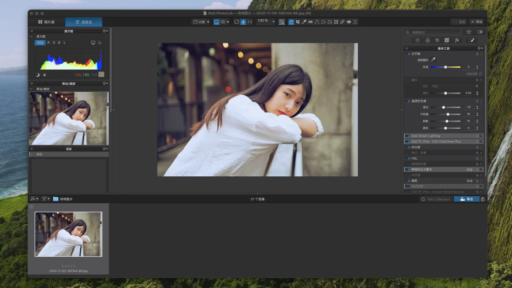
Task: Open the Repair bandage tool
Action: [x=342, y=22]
